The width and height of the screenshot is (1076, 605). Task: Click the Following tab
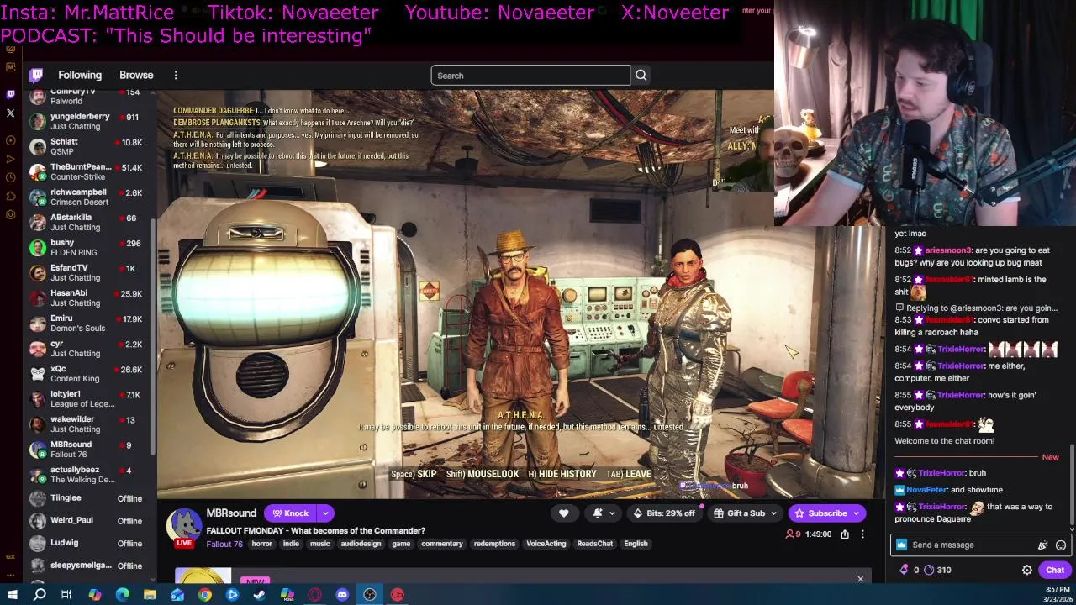[x=80, y=76]
